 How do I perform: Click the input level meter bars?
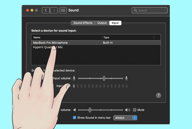click(100, 86)
